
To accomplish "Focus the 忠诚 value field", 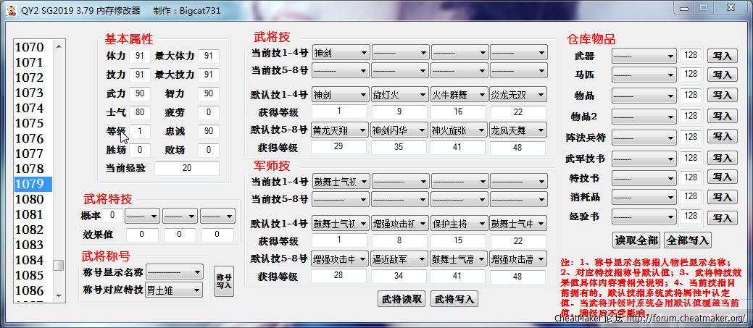I will point(208,131).
